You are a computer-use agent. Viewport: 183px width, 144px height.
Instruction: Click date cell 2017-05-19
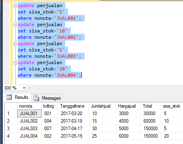74,136
